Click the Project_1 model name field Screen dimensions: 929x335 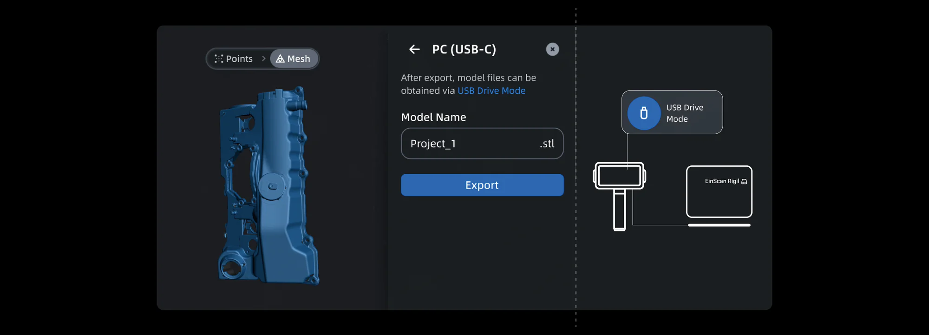pyautogui.click(x=482, y=144)
